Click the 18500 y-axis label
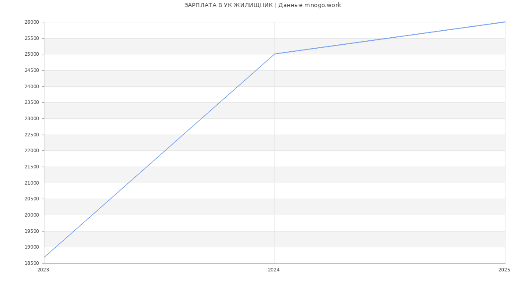Screen dimensions: 527x285 point(32,264)
